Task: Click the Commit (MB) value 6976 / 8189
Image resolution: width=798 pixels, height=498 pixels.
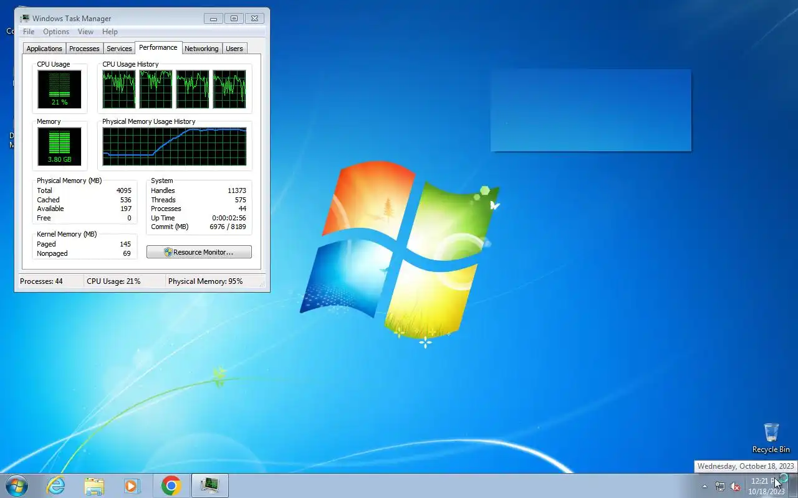Action: (228, 227)
